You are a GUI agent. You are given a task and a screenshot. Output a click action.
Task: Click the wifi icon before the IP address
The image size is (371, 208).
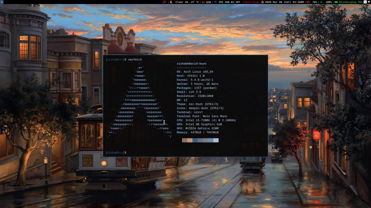[x=216, y=2]
